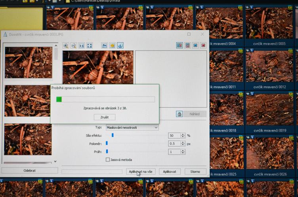
Task: Select first thumbnail in dialog image list
Action: point(29,63)
